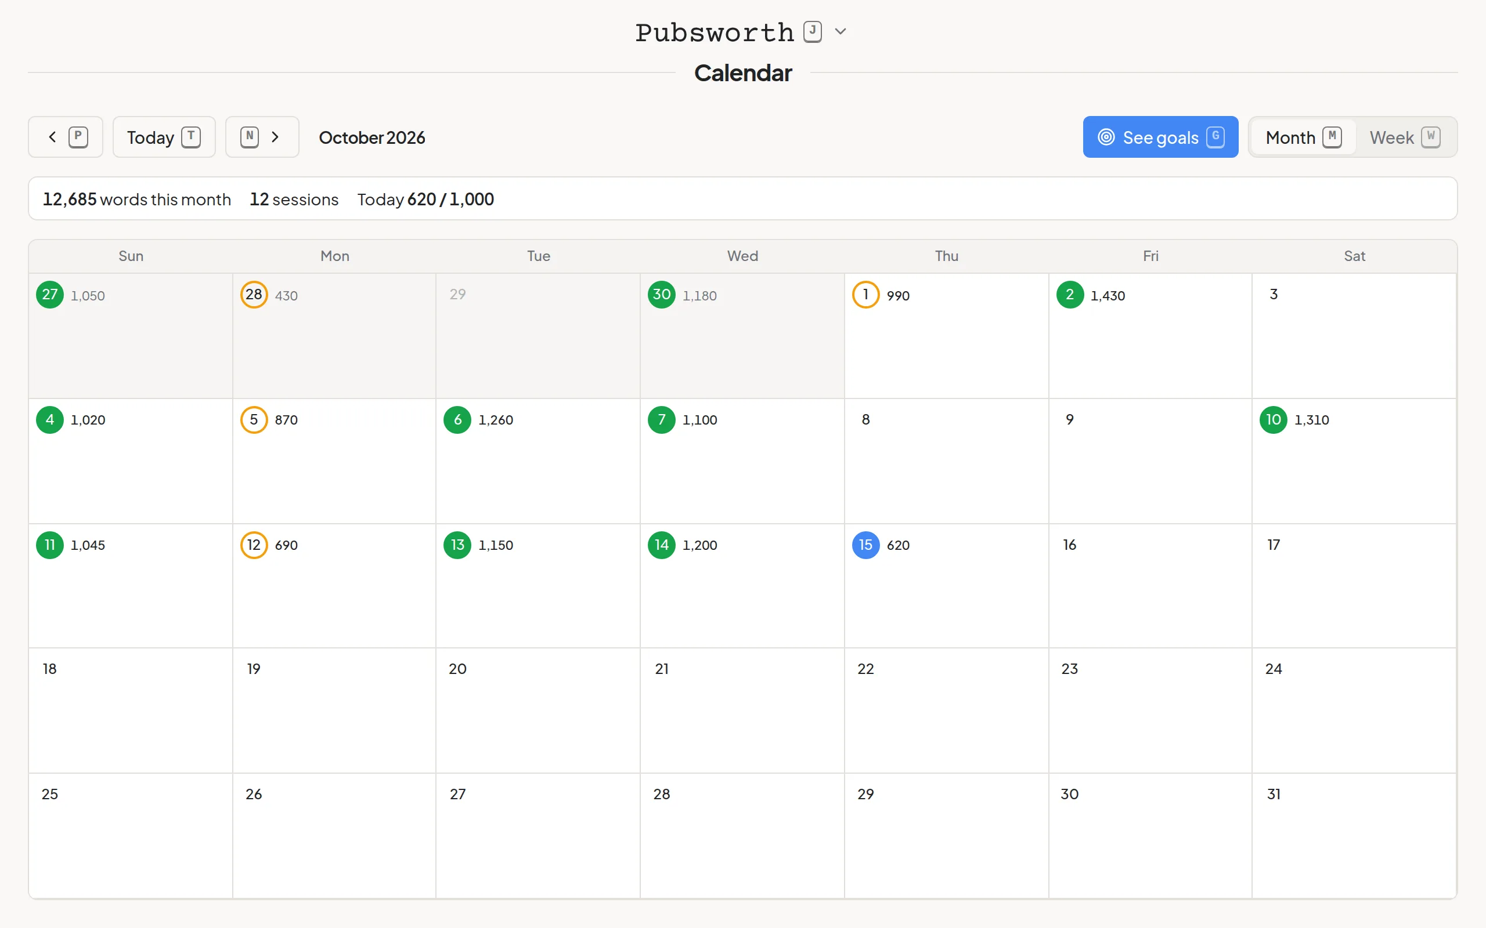Select green day circle for October 4
The height and width of the screenshot is (928, 1486).
tap(50, 420)
